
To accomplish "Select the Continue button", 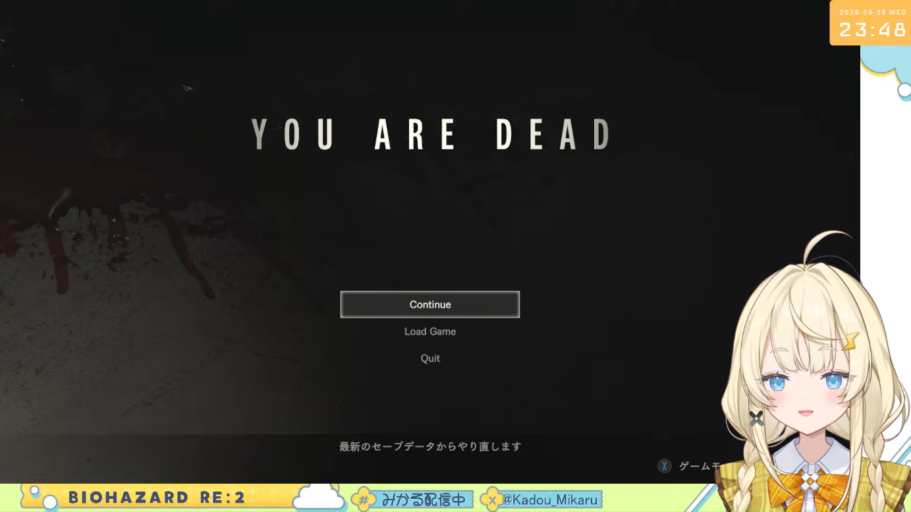I will point(430,305).
